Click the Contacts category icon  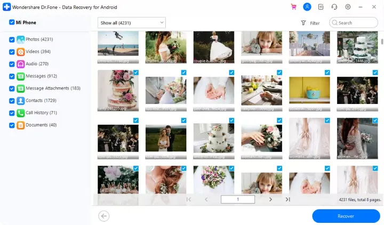point(21,101)
